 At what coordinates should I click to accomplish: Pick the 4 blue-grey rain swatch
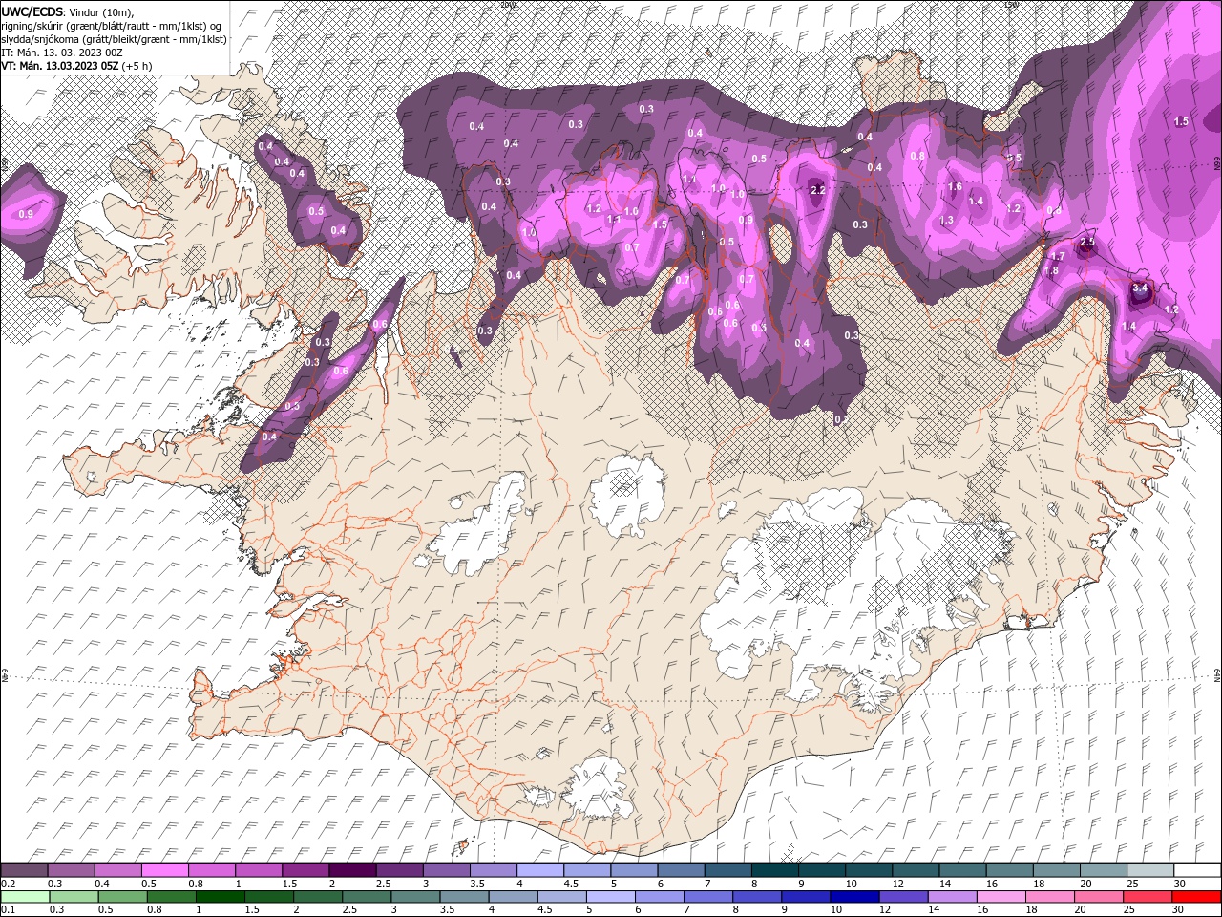tap(514, 897)
